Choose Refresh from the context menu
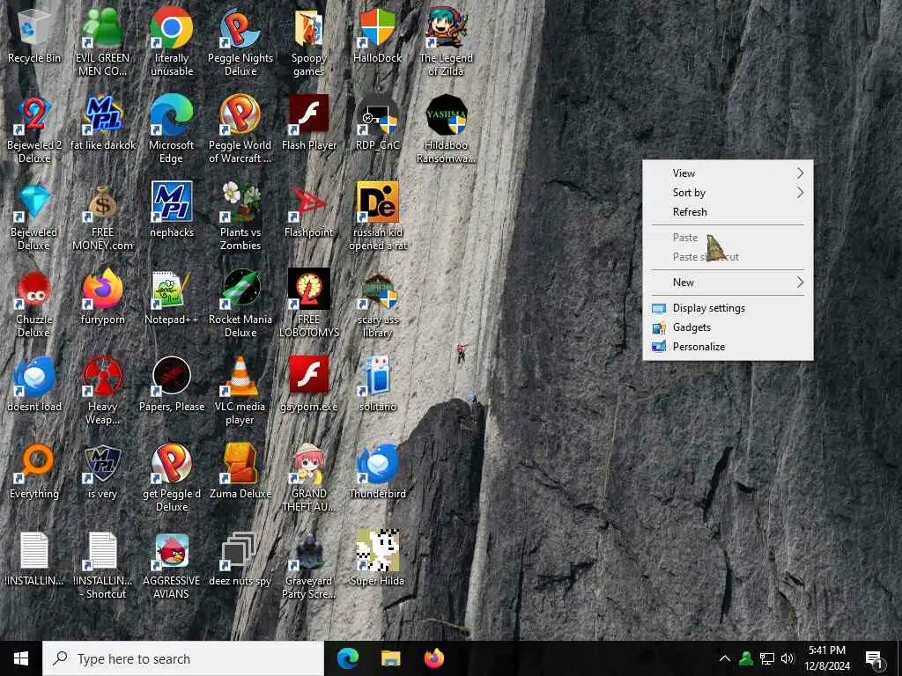Image resolution: width=902 pixels, height=676 pixels. [728, 212]
